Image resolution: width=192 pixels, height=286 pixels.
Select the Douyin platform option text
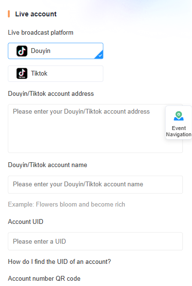click(40, 51)
